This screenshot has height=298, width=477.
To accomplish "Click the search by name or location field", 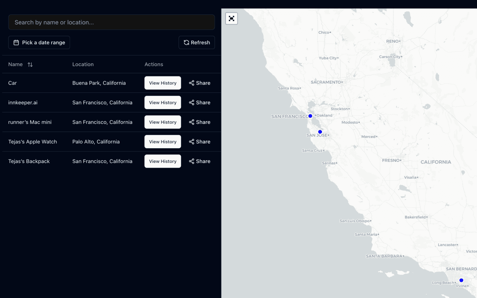I will click(111, 22).
